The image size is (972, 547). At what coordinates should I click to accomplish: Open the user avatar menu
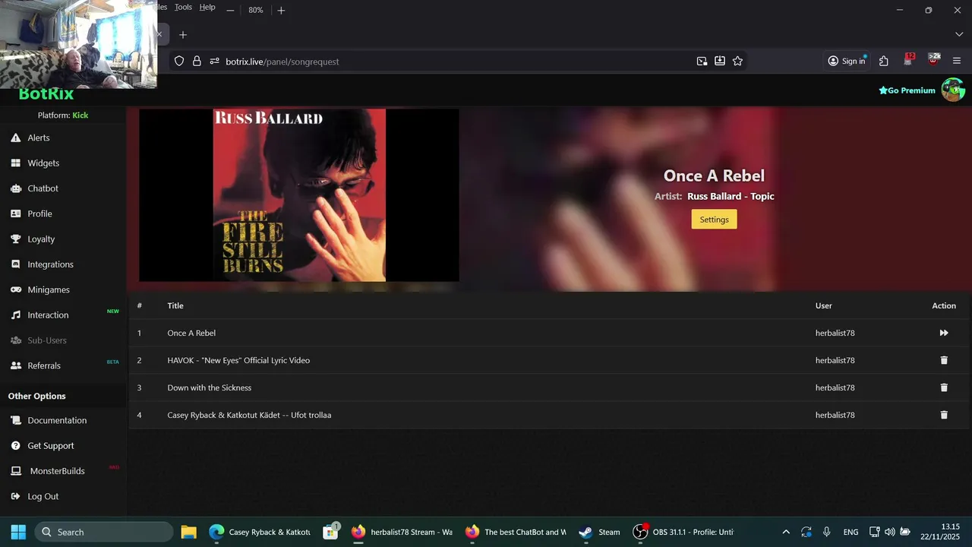953,90
